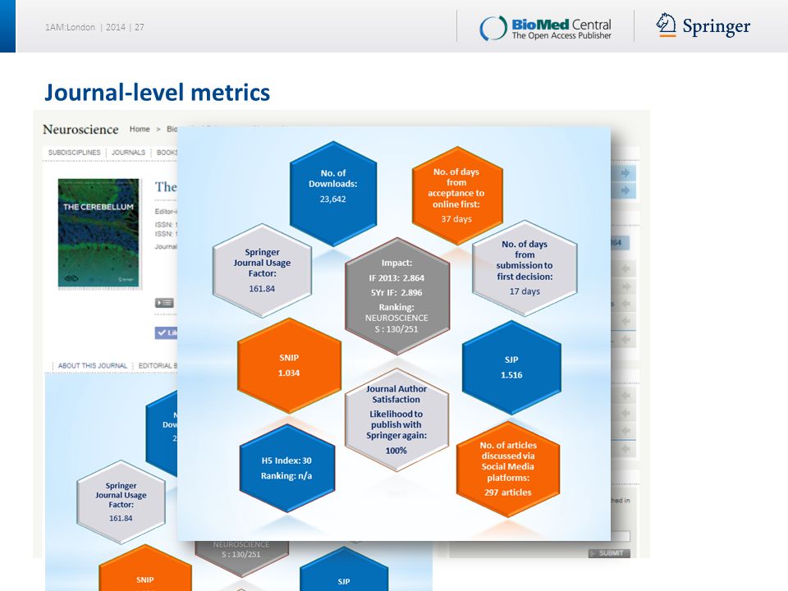
Task: Open the BOOKS tab
Action: 167,153
